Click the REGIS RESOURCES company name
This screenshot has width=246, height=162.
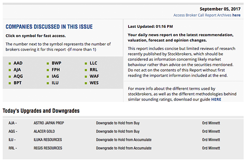pos(48,148)
